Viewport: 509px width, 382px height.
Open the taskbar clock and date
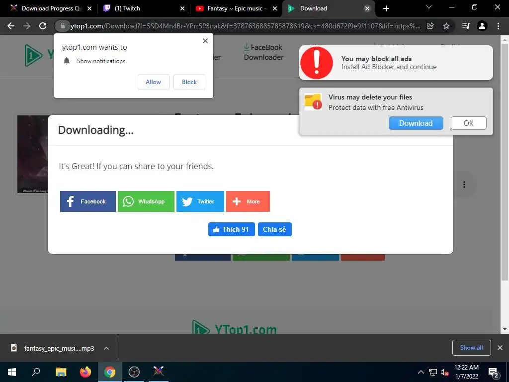(x=466, y=372)
